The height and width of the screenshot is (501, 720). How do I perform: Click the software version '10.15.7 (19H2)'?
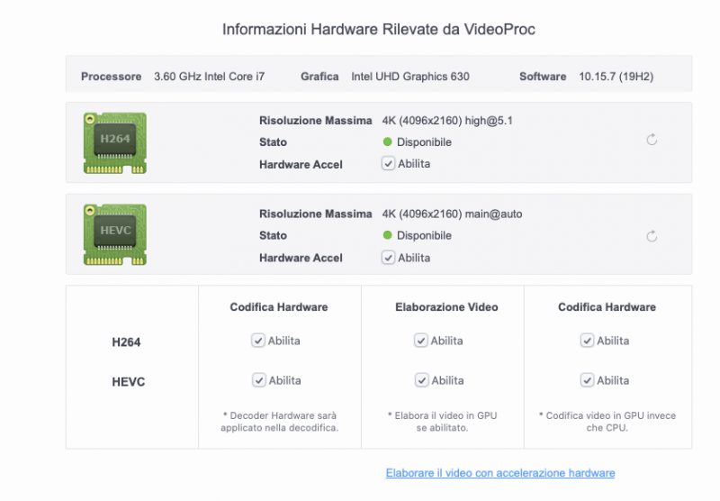(x=616, y=77)
